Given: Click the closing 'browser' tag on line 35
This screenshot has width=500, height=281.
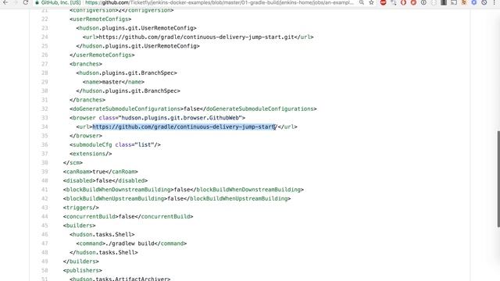Looking at the screenshot, I should click(x=86, y=136).
